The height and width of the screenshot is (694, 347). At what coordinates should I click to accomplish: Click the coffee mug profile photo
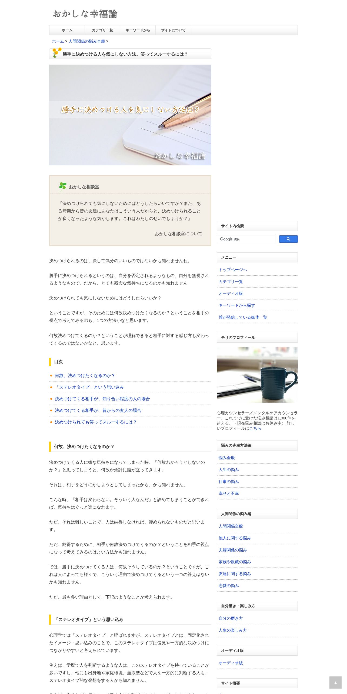[x=257, y=375]
